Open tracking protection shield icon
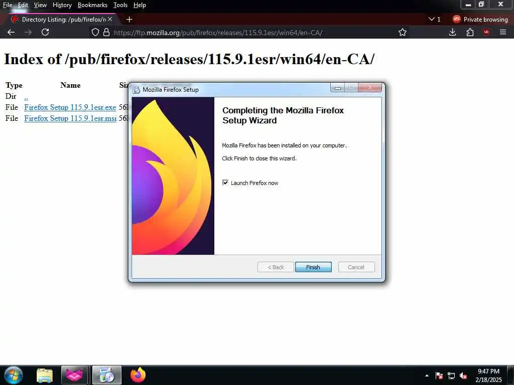This screenshot has width=514, height=385. click(95, 32)
